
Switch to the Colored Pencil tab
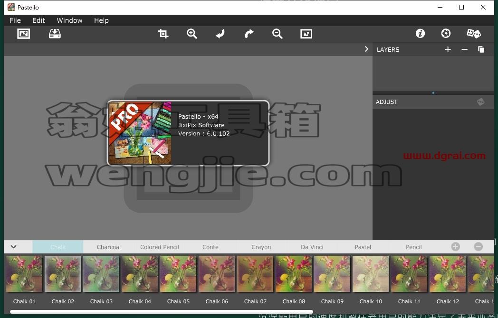pyautogui.click(x=160, y=247)
